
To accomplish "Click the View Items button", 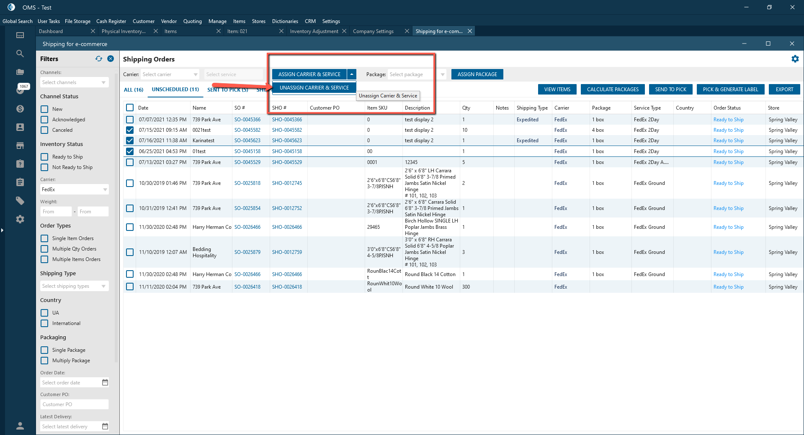I will 557,90.
